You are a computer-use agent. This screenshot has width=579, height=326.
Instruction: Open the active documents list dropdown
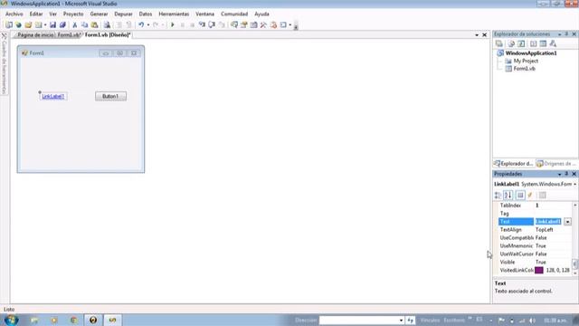477,34
